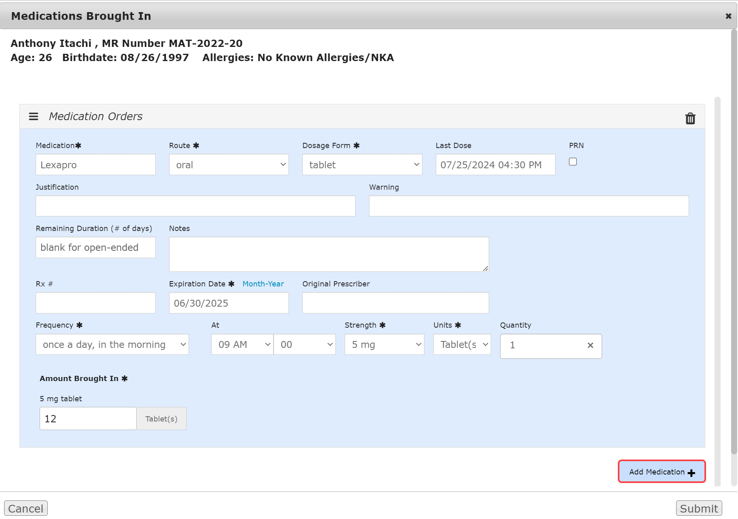Delete the medication order with trash icon
This screenshot has height=519, width=738.
click(690, 118)
